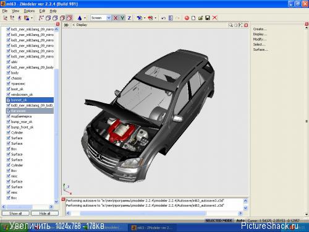Toggle the boot_ok visibility checkbox

pyautogui.click(x=8, y=89)
